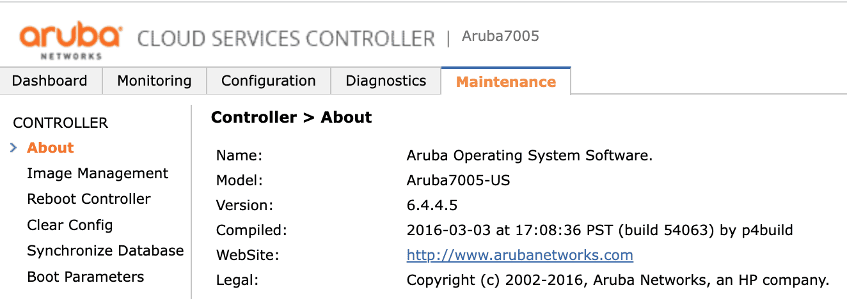Open the Dashboard tab
The height and width of the screenshot is (299, 847).
click(50, 81)
